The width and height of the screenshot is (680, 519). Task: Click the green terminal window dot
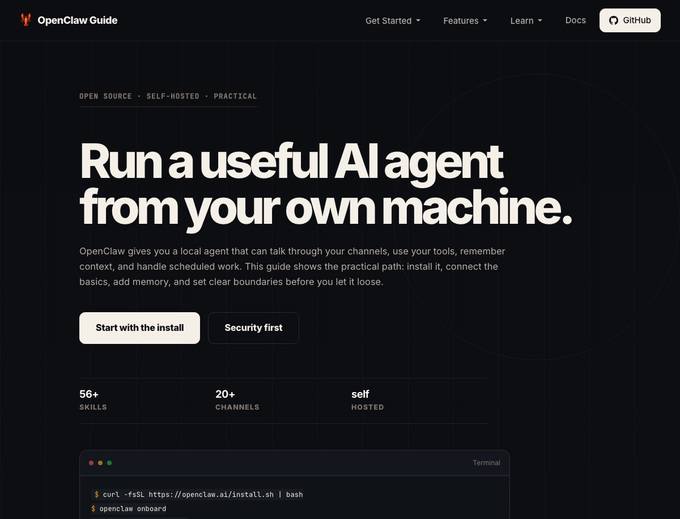109,463
